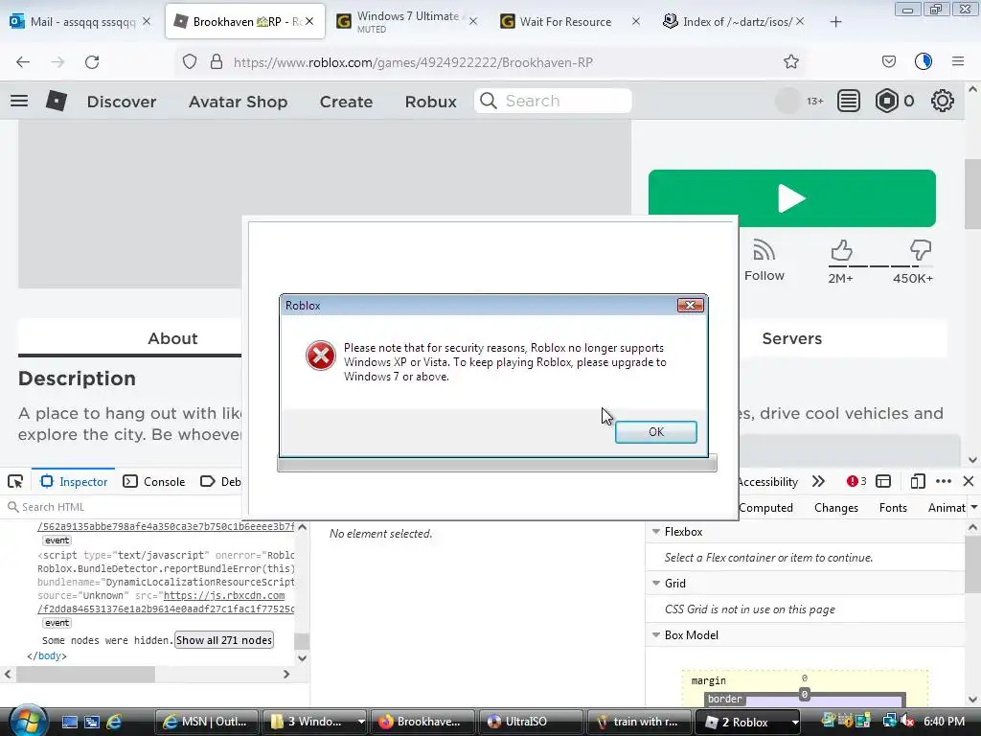This screenshot has height=736, width=981.
Task: Collapse the Box Model section
Action: [656, 634]
